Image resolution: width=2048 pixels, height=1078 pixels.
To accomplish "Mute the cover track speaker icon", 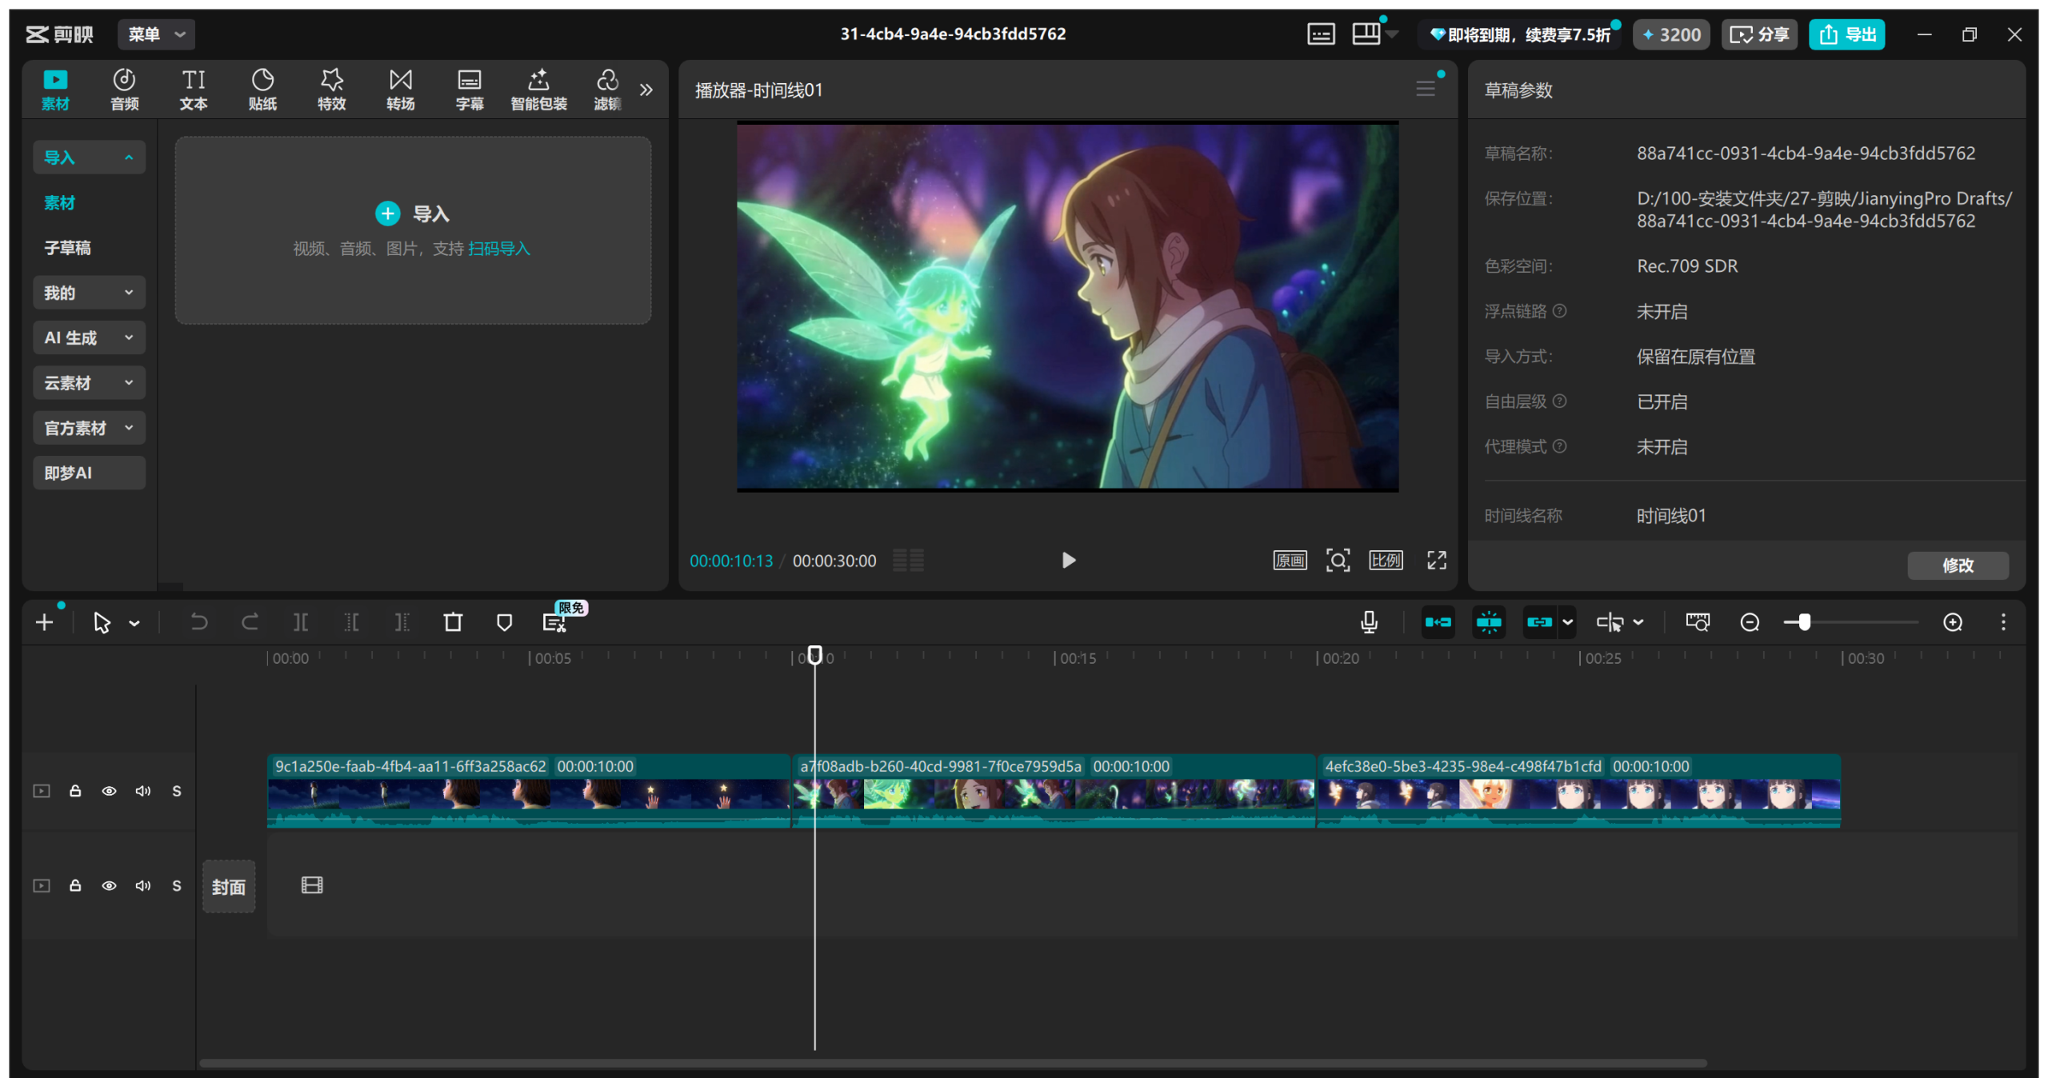I will click(x=143, y=885).
